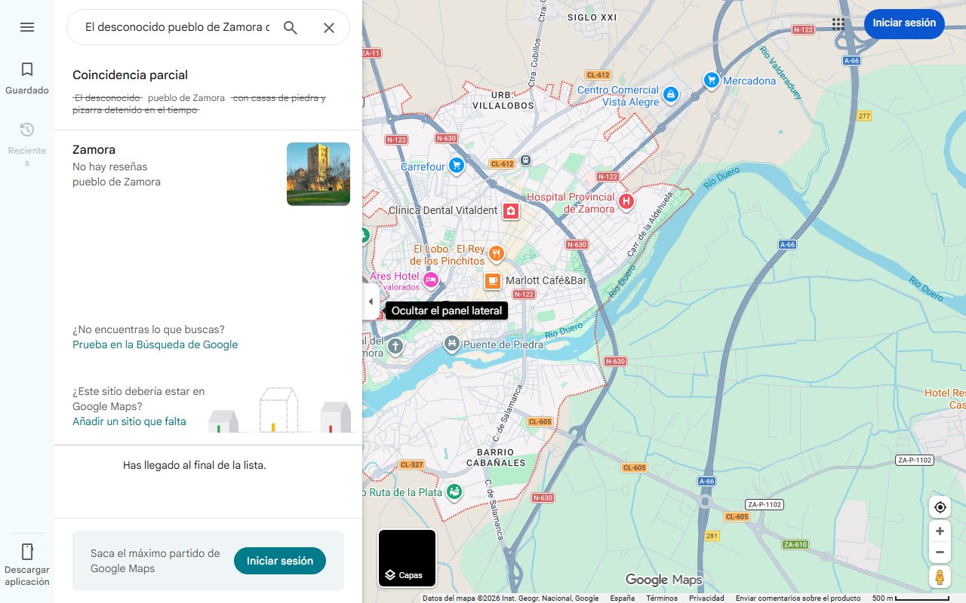Click the Descargar aplicación phone icon

click(x=27, y=552)
